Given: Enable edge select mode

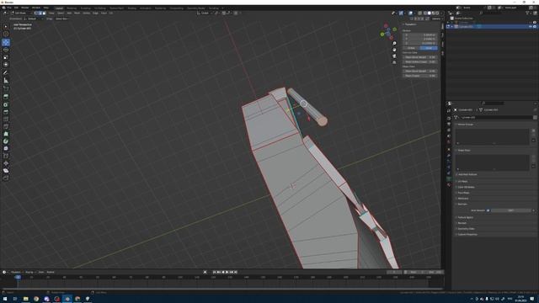Looking at the screenshot, I should click(x=40, y=13).
